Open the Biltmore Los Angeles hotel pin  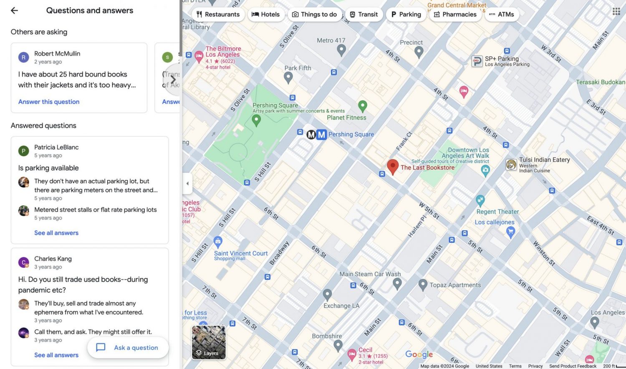tap(199, 56)
